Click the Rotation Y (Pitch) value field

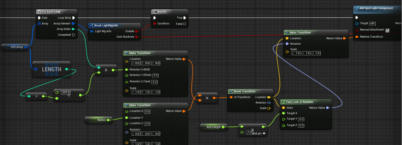(x=155, y=75)
